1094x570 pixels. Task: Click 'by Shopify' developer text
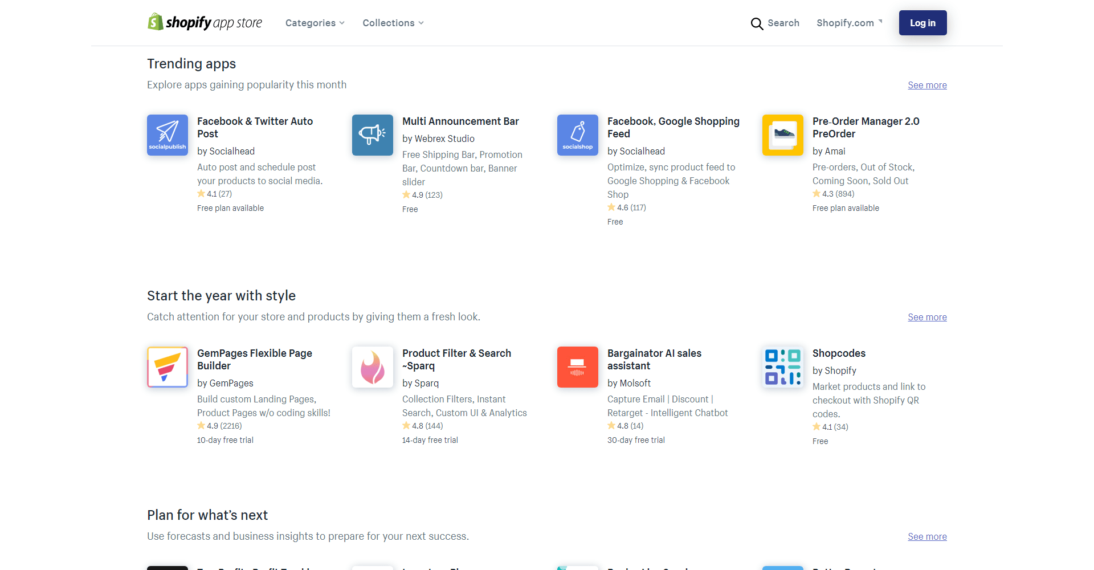click(x=834, y=370)
